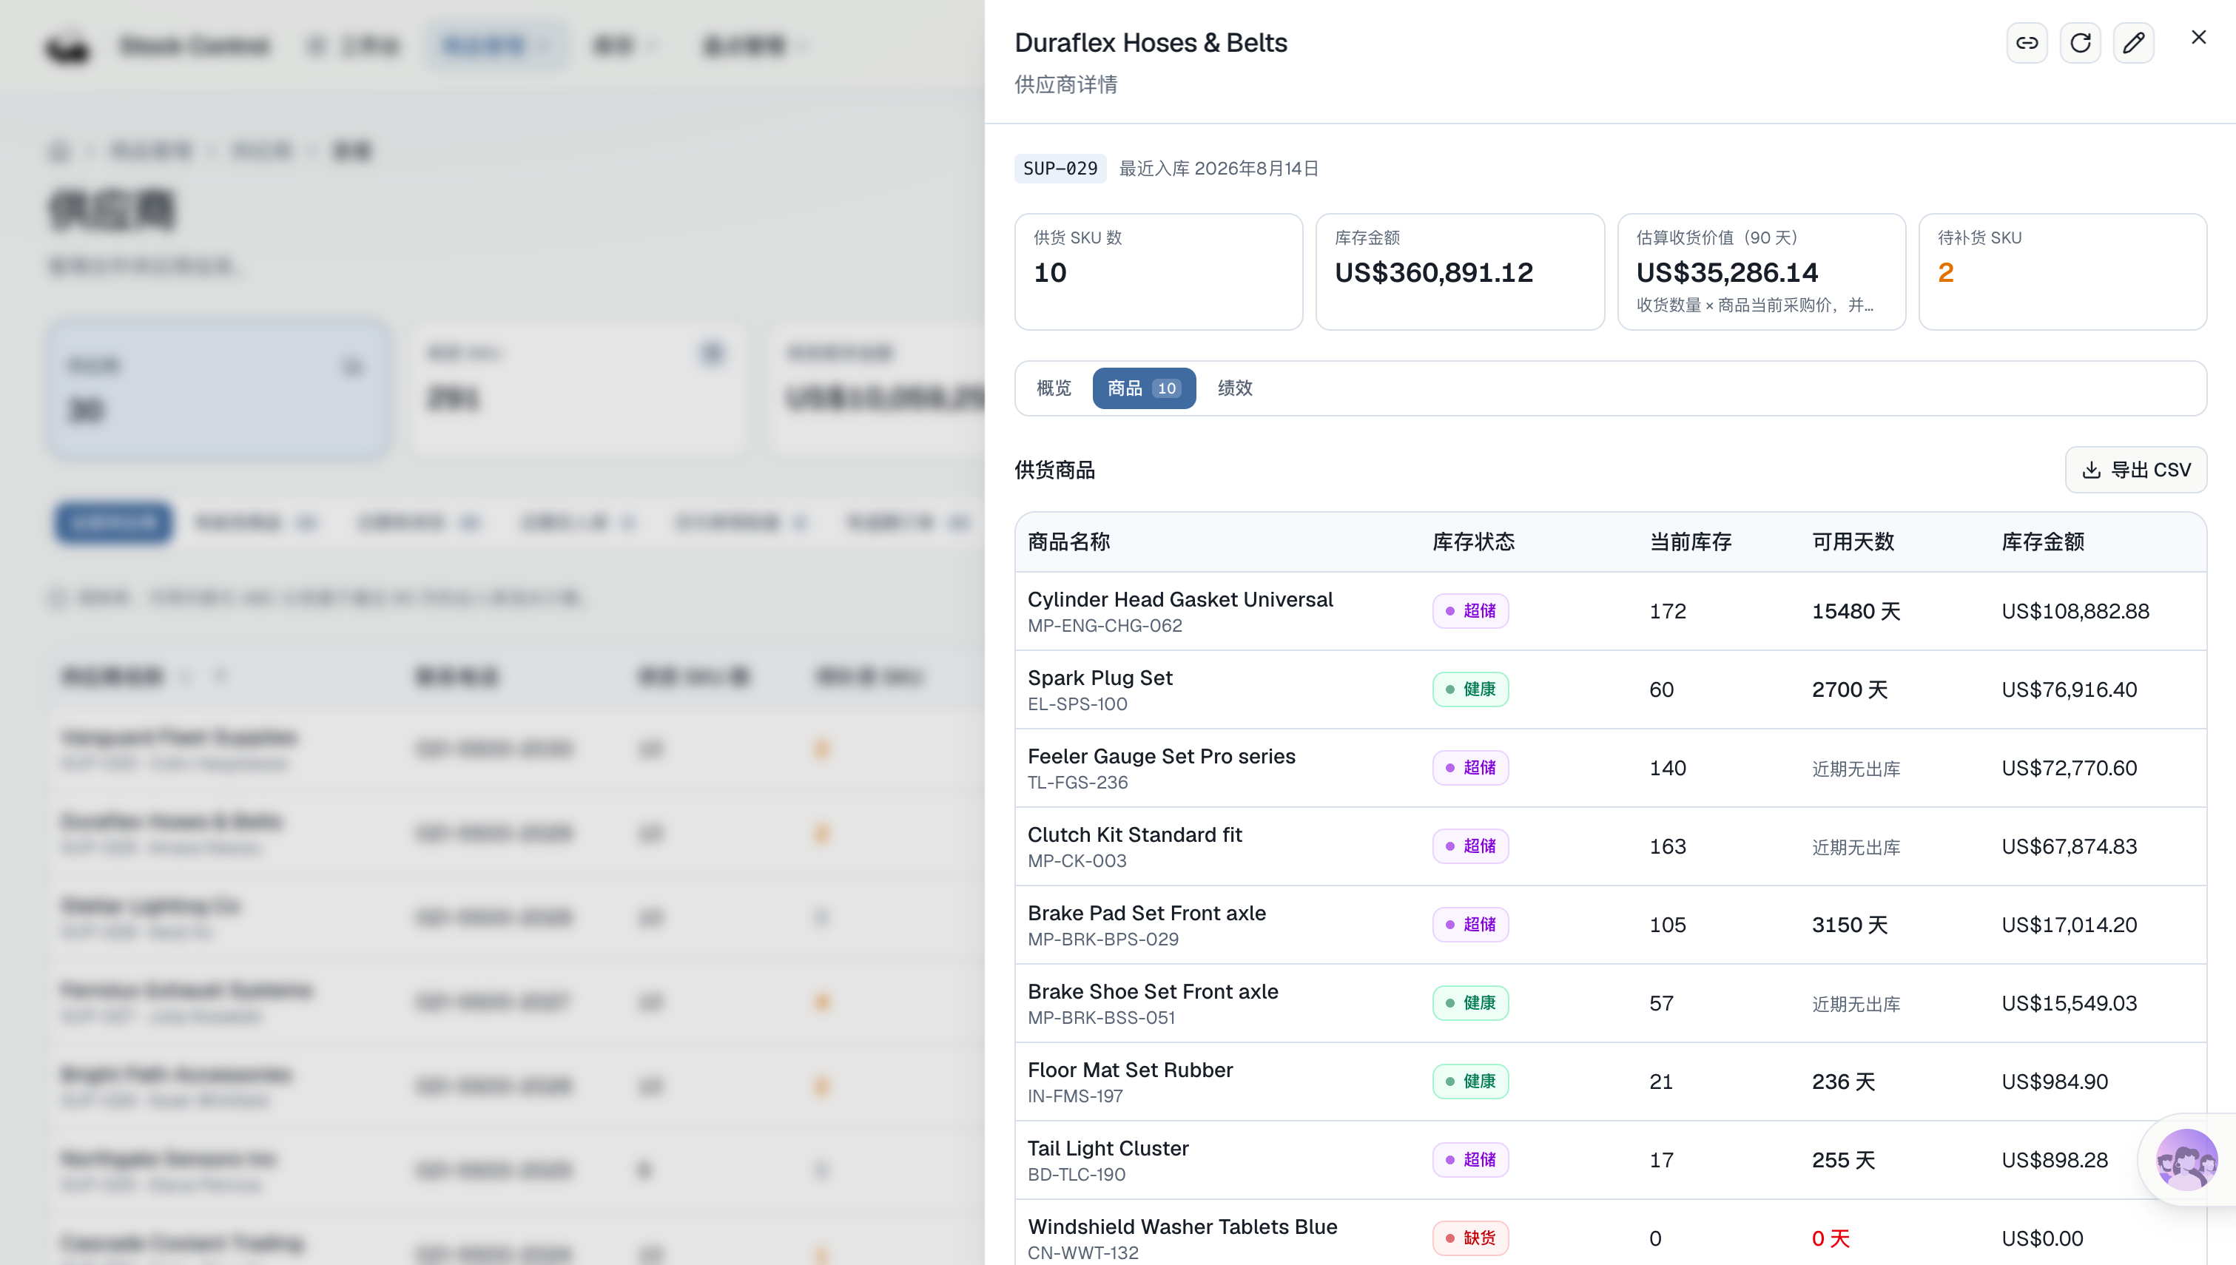Viewport: 2236px width, 1265px height.
Task: Click the 超储 badge for Cylinder Head Gasket
Action: [x=1471, y=611]
